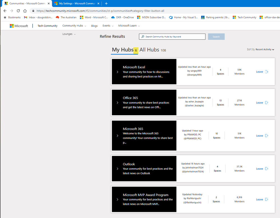Screen dimensions: 280x218
Task: Open the Office 365 hub title
Action: pos(130,98)
